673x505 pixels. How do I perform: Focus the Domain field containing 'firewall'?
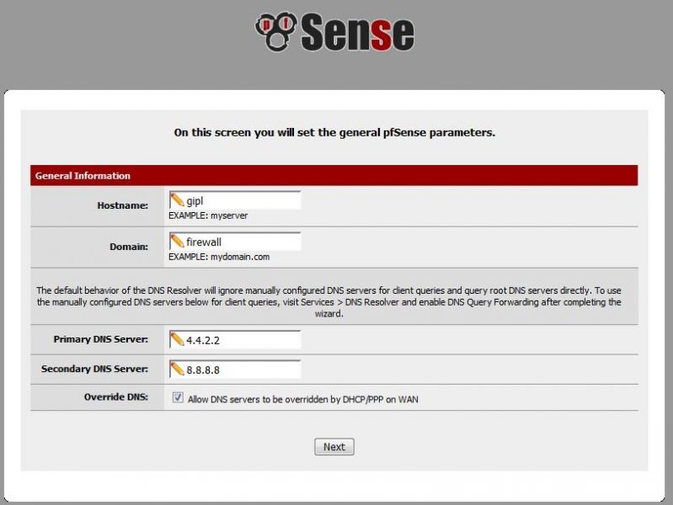pos(235,242)
